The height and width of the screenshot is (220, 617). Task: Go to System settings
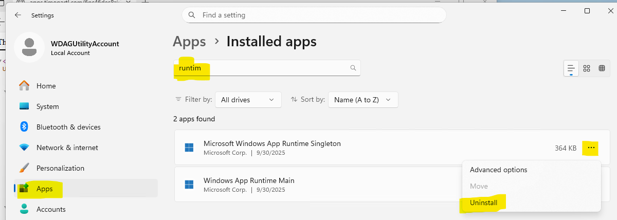point(47,106)
